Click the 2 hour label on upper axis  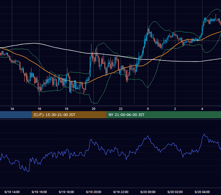pyautogui.click(x=175, y=109)
